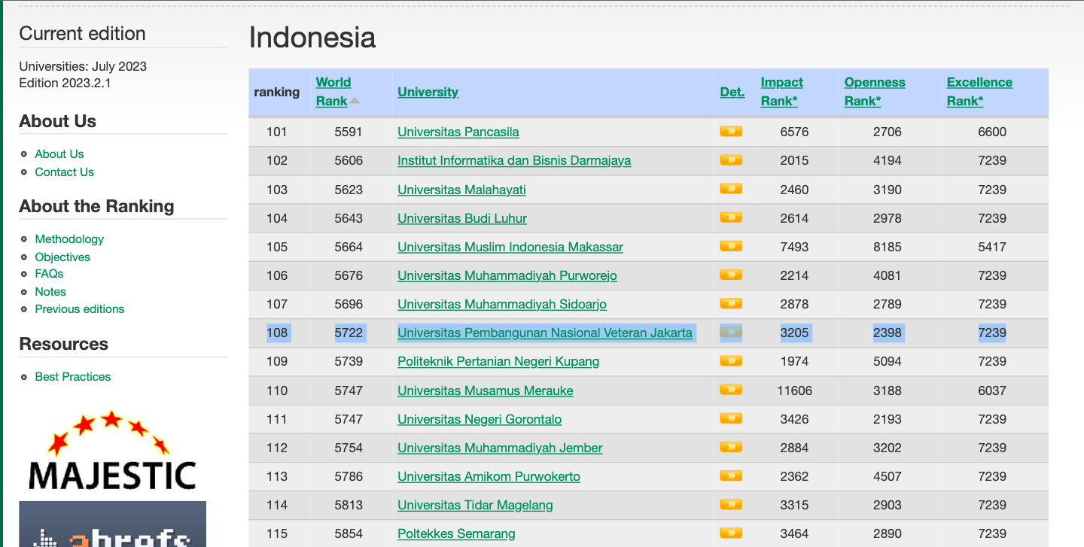Sort table by World Rank column

click(333, 91)
